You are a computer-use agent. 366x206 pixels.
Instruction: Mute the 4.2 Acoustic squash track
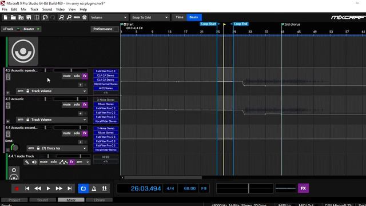(67, 76)
